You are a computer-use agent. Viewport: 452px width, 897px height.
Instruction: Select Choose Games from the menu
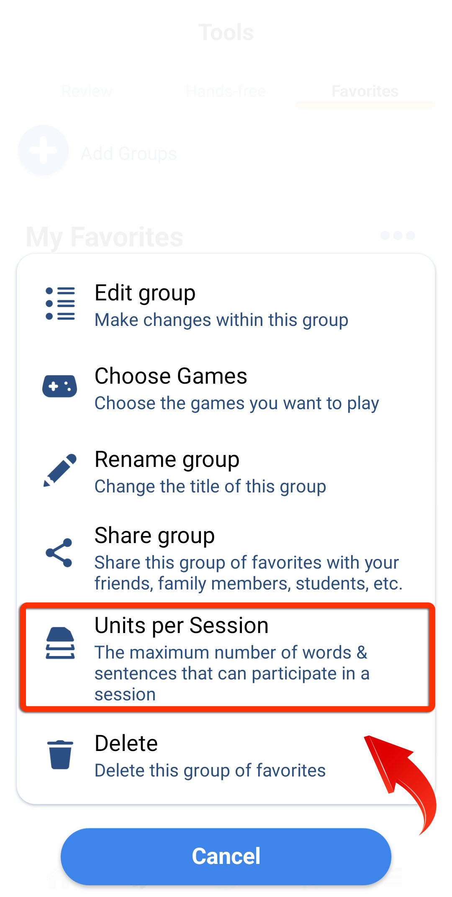226,388
